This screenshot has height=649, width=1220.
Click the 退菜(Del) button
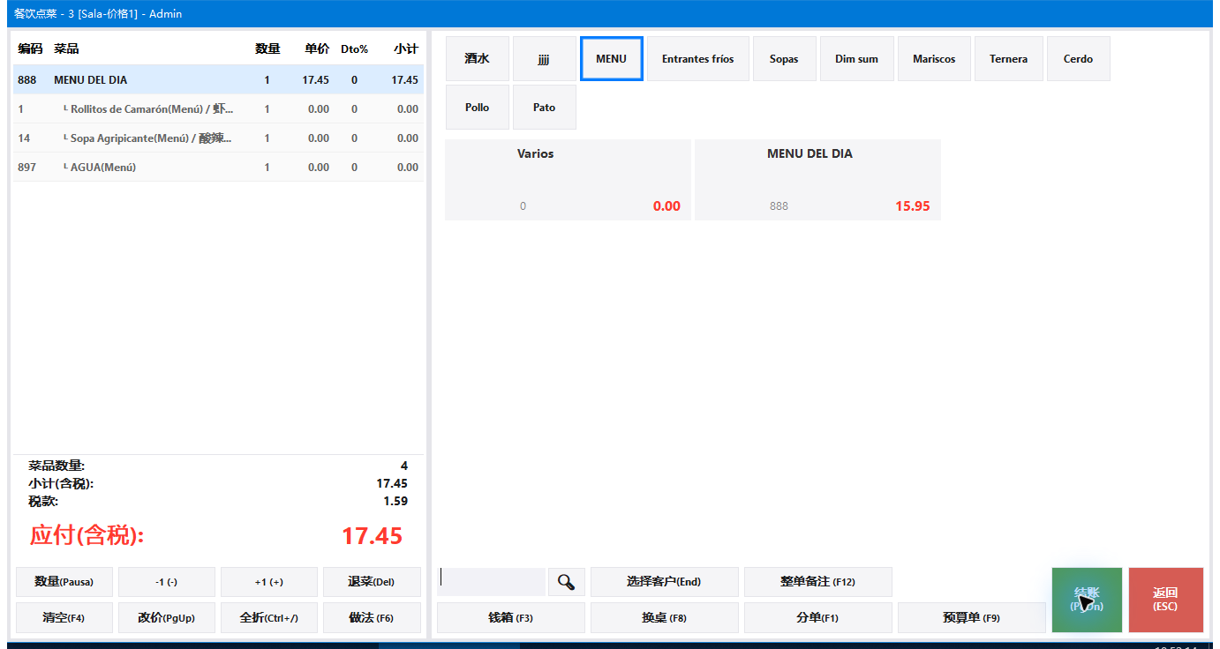coord(372,582)
